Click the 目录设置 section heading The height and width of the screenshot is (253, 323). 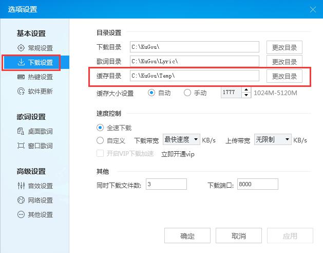click(x=109, y=32)
